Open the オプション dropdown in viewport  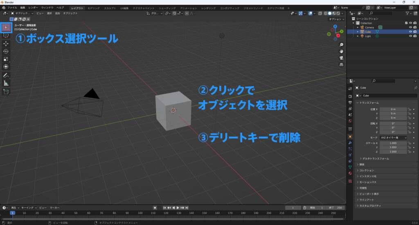click(336, 19)
